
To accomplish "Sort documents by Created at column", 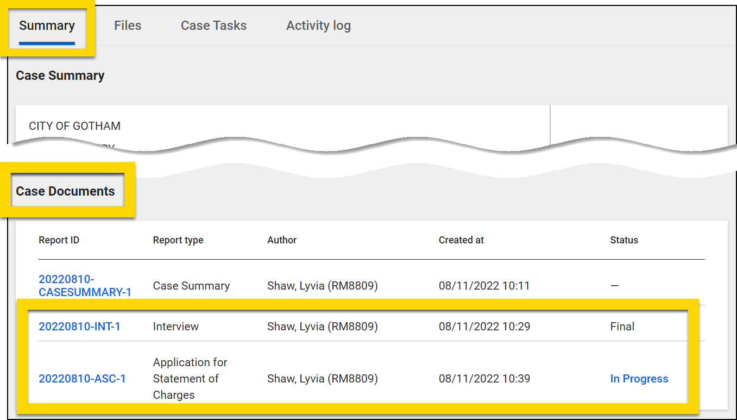I will click(x=461, y=240).
